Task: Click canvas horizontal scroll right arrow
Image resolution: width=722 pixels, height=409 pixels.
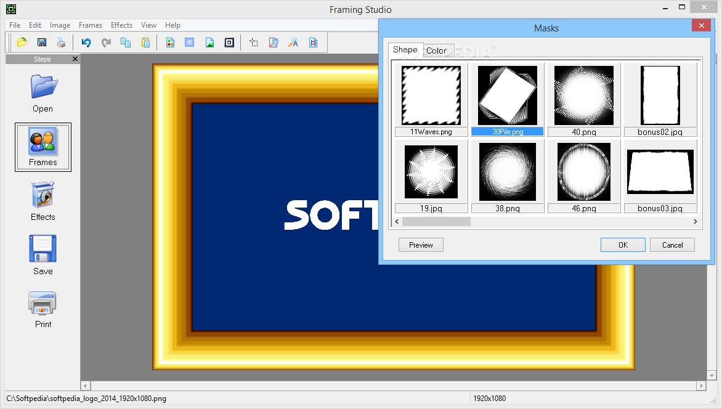Action: tap(701, 386)
